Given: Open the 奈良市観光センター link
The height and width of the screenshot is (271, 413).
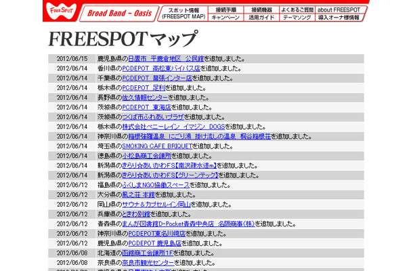Looking at the screenshot, I should point(148,263).
